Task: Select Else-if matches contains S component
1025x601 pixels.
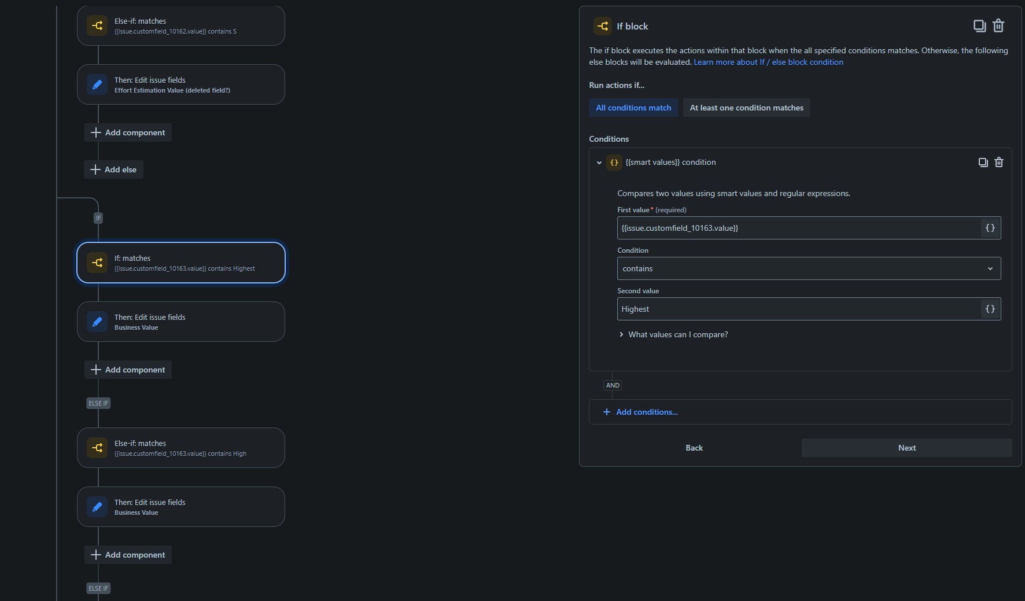Action: 181,25
